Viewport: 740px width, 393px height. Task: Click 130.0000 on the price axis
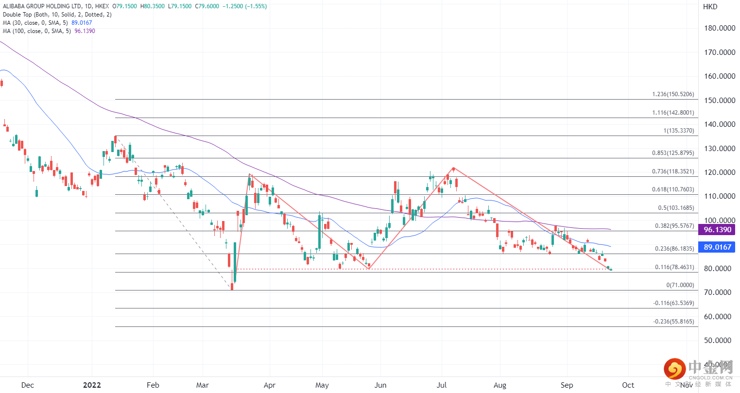pos(720,149)
